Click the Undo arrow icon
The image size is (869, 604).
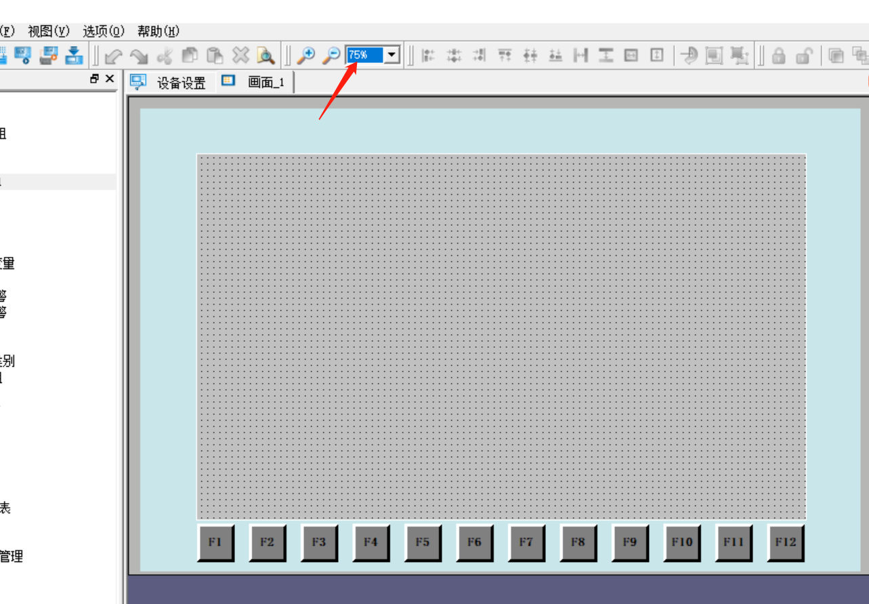114,56
